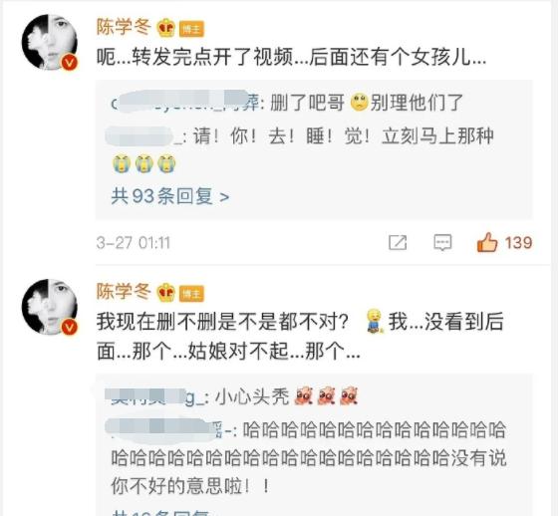The width and height of the screenshot is (558, 516).
Task: Tap the 博主 tag on the first comment
Action: pos(191,29)
